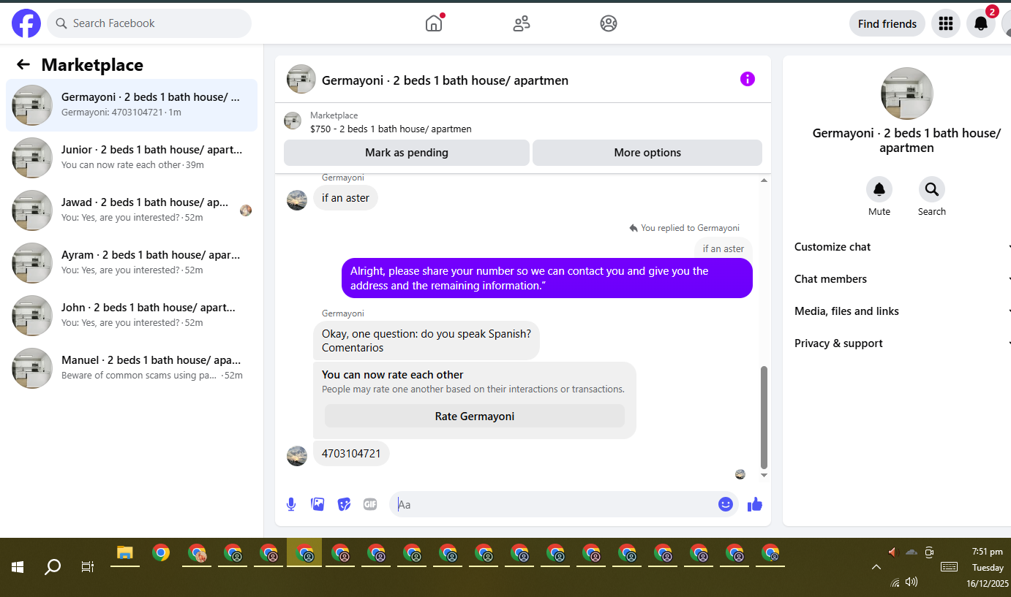The height and width of the screenshot is (597, 1011).
Task: Open the Groups icon in top navigation
Action: [609, 23]
